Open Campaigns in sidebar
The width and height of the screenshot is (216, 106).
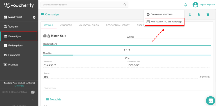tap(19, 36)
